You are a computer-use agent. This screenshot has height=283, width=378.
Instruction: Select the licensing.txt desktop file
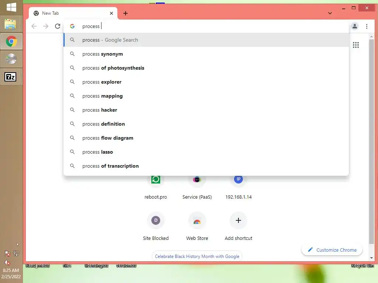click(x=96, y=265)
